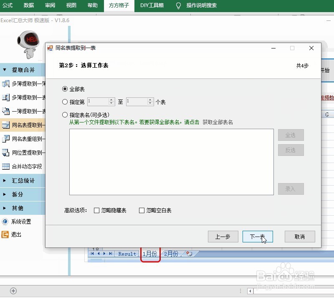
Task: Go to next sheet navigation arrow
Action: [x=104, y=254]
